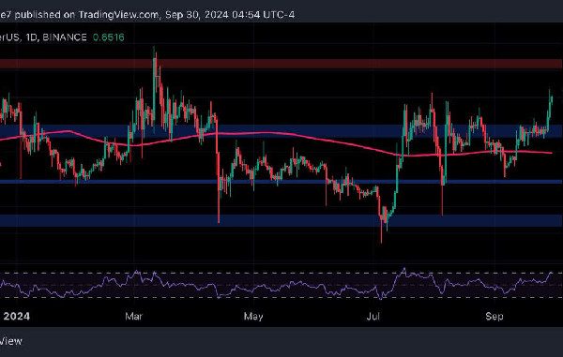Select the 'Sep 30, 2024 04:54 UTC-4' publish date

230,15
